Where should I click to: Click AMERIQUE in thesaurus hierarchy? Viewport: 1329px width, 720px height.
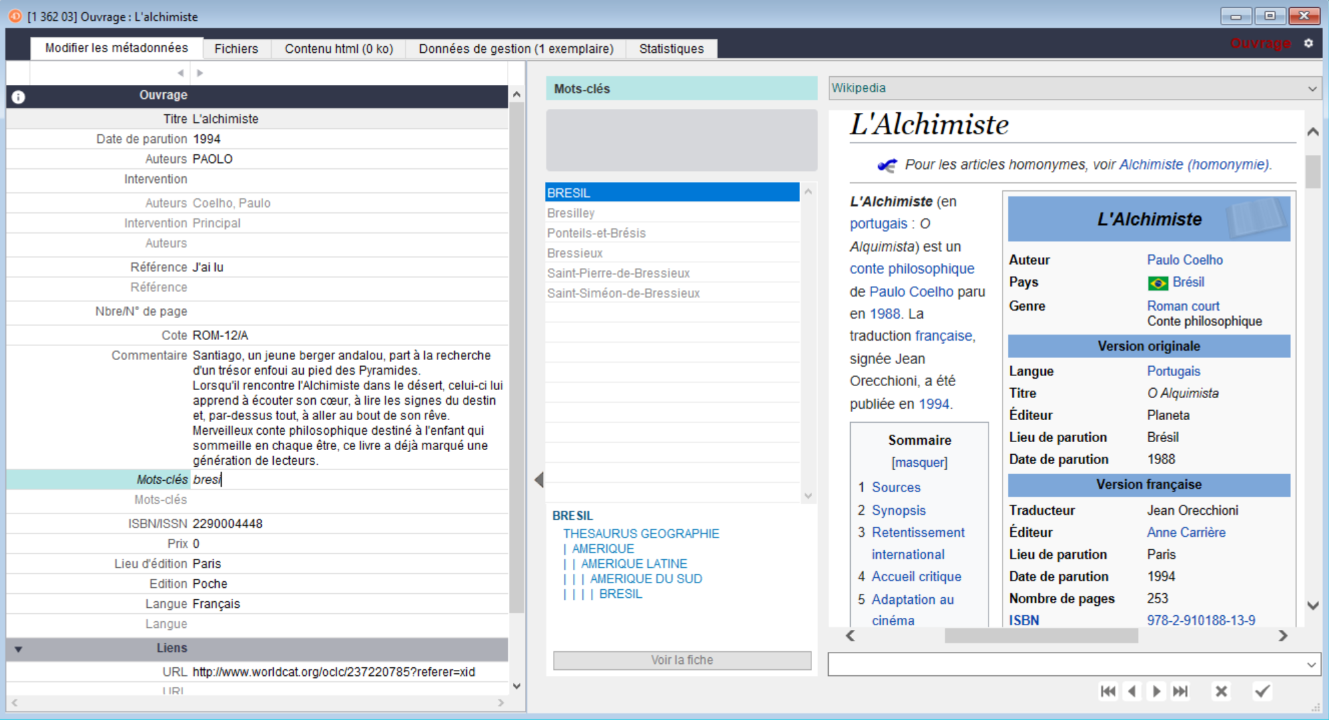[x=602, y=549]
